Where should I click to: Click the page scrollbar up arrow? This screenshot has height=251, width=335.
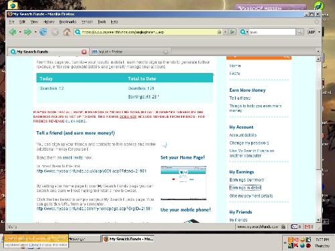click(318, 59)
